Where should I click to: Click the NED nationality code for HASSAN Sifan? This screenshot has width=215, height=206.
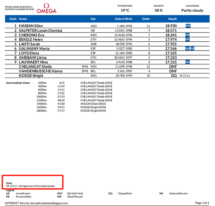pyautogui.click(x=94, y=26)
